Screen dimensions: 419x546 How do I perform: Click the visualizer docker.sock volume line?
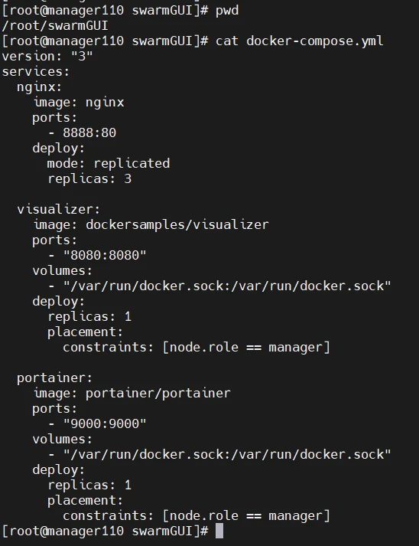(x=219, y=286)
